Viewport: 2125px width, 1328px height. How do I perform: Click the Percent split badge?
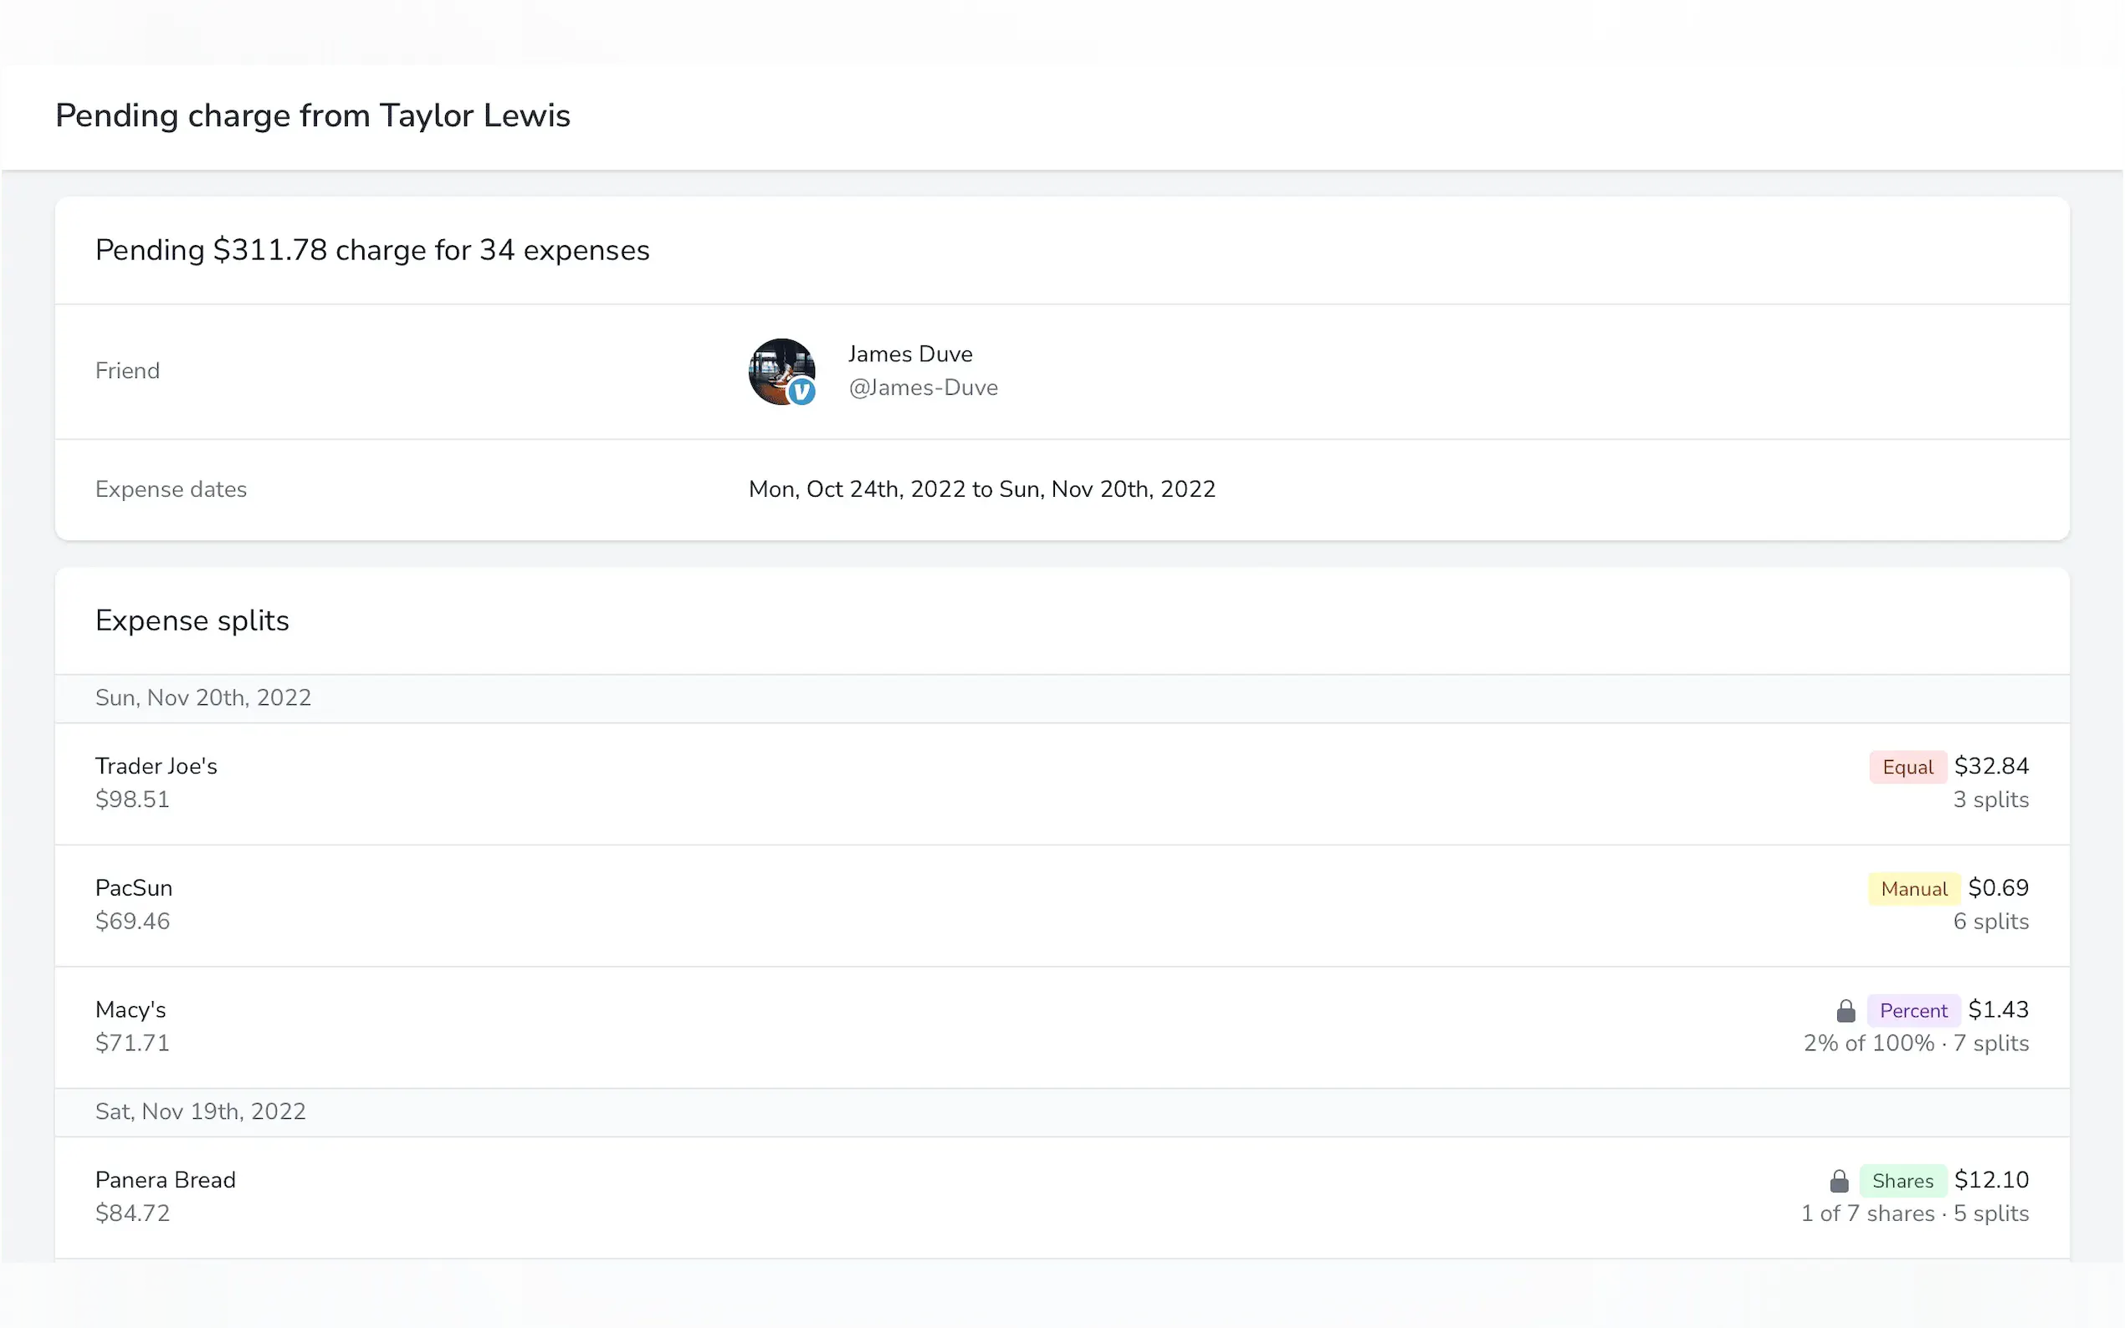pyautogui.click(x=1912, y=1011)
